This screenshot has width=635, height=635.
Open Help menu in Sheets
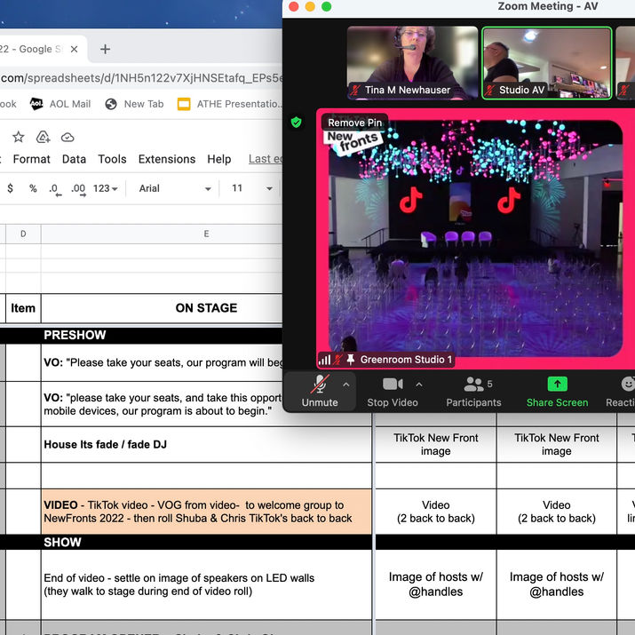pos(219,159)
